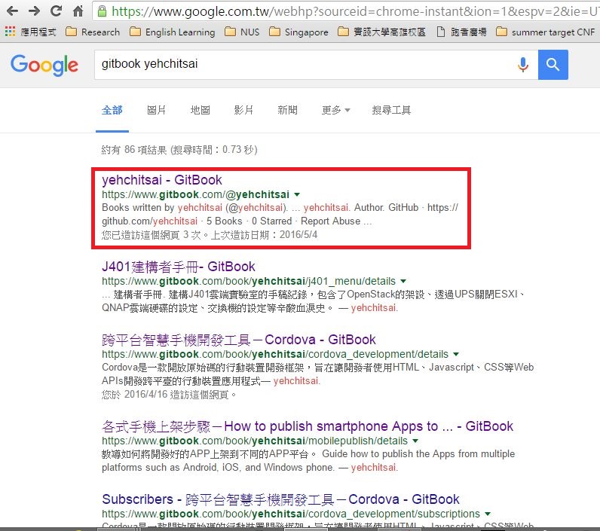Switch to the 新聞 search tab
Image resolution: width=600 pixels, height=531 pixels.
pyautogui.click(x=287, y=110)
